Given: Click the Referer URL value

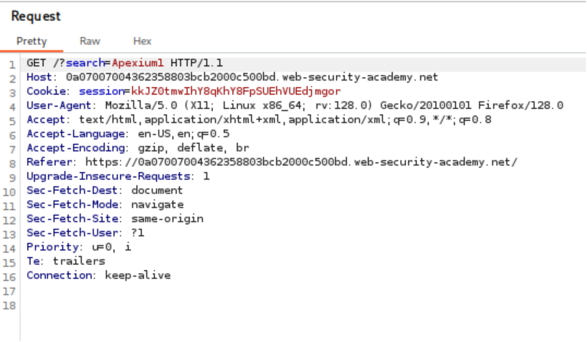Looking at the screenshot, I should tap(301, 162).
